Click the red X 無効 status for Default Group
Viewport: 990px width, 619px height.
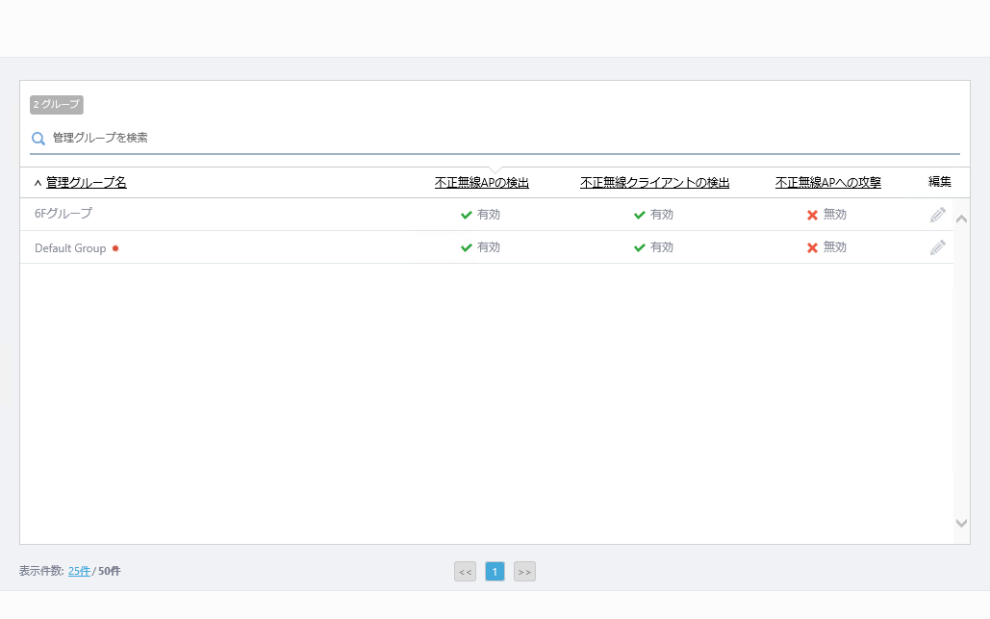click(x=813, y=247)
